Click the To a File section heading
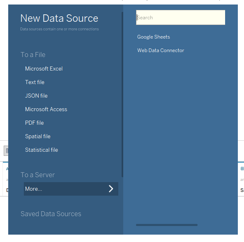This screenshot has height=242, width=244. point(33,55)
